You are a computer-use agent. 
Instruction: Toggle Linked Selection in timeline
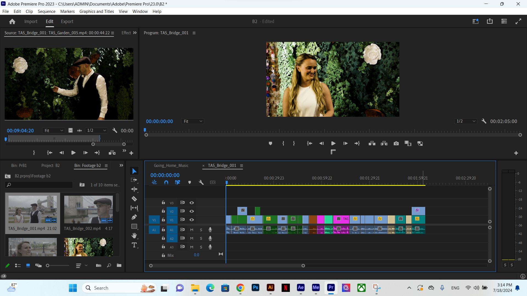(x=178, y=182)
